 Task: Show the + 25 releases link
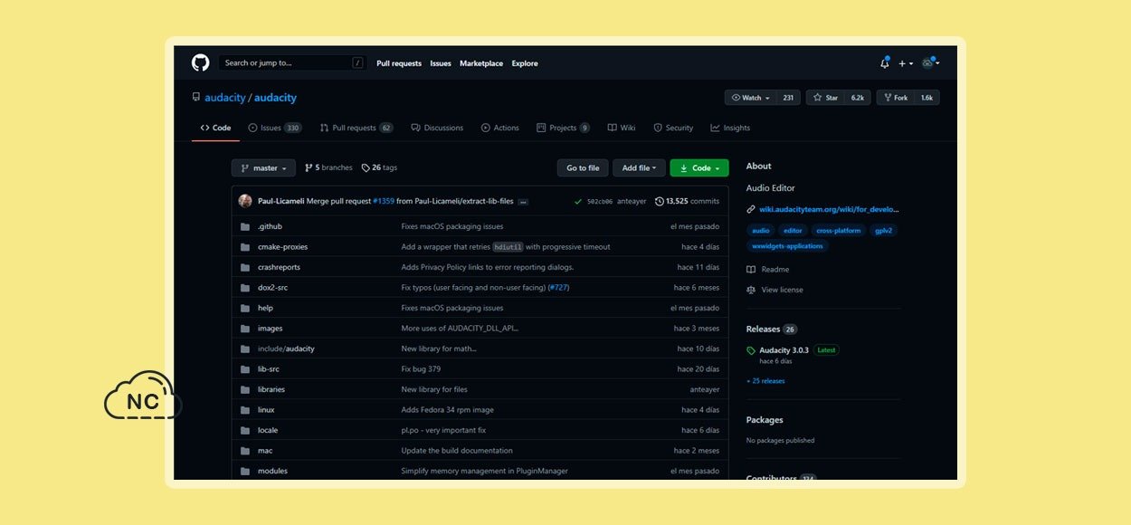[765, 381]
